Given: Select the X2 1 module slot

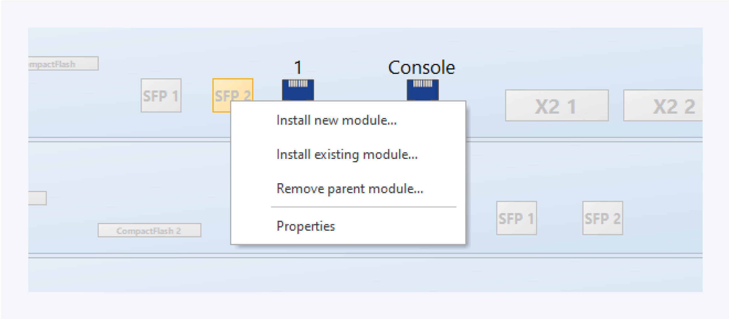Looking at the screenshot, I should (556, 106).
